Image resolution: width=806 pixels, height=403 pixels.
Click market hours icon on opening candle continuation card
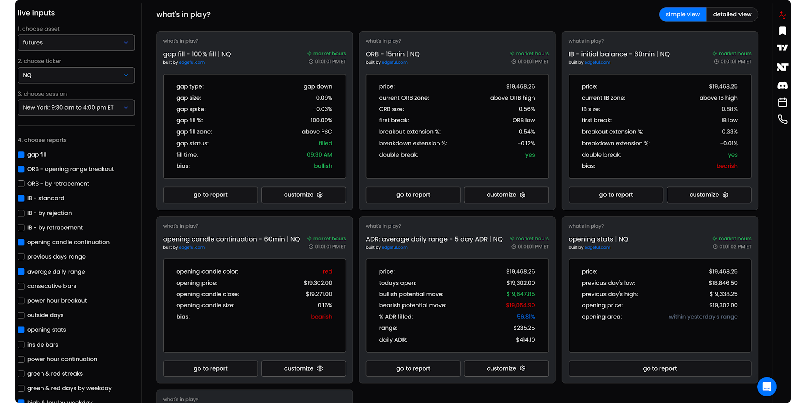[309, 238]
